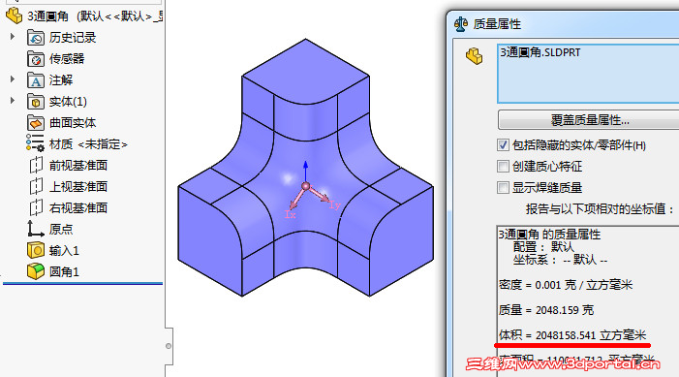Viewport: 679px width, 377px height.
Task: Click the feature manager panel collapse handle
Action: point(169,346)
